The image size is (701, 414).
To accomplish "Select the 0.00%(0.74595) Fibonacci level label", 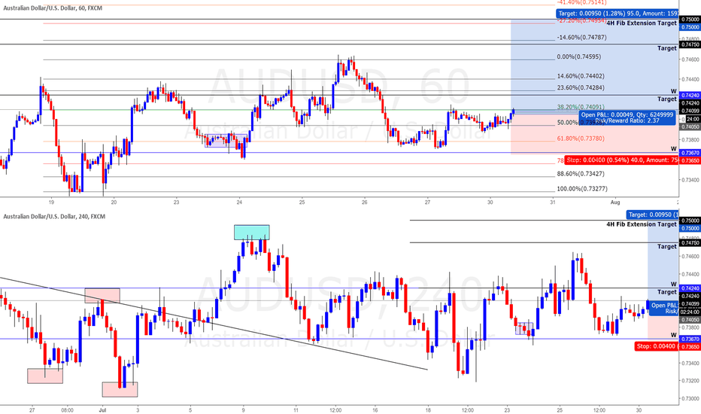I will coord(579,57).
